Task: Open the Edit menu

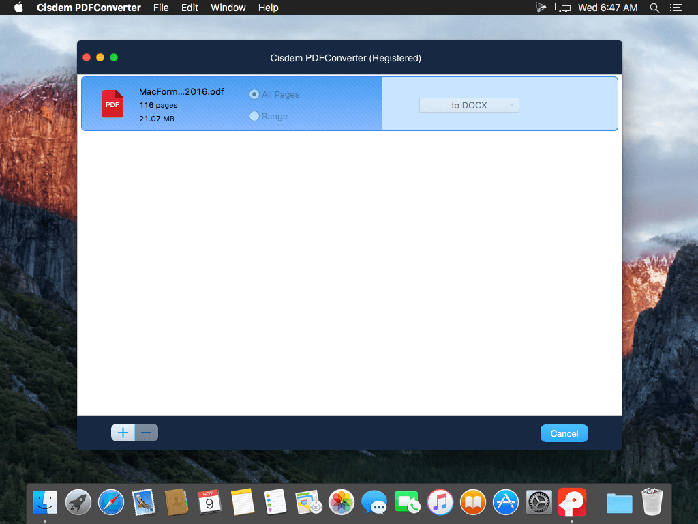Action: point(189,8)
